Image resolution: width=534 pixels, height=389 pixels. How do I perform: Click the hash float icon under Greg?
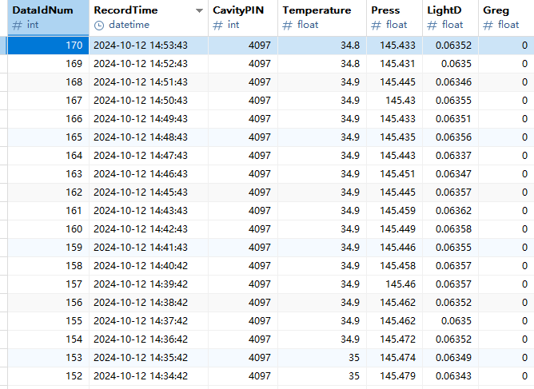pos(488,25)
